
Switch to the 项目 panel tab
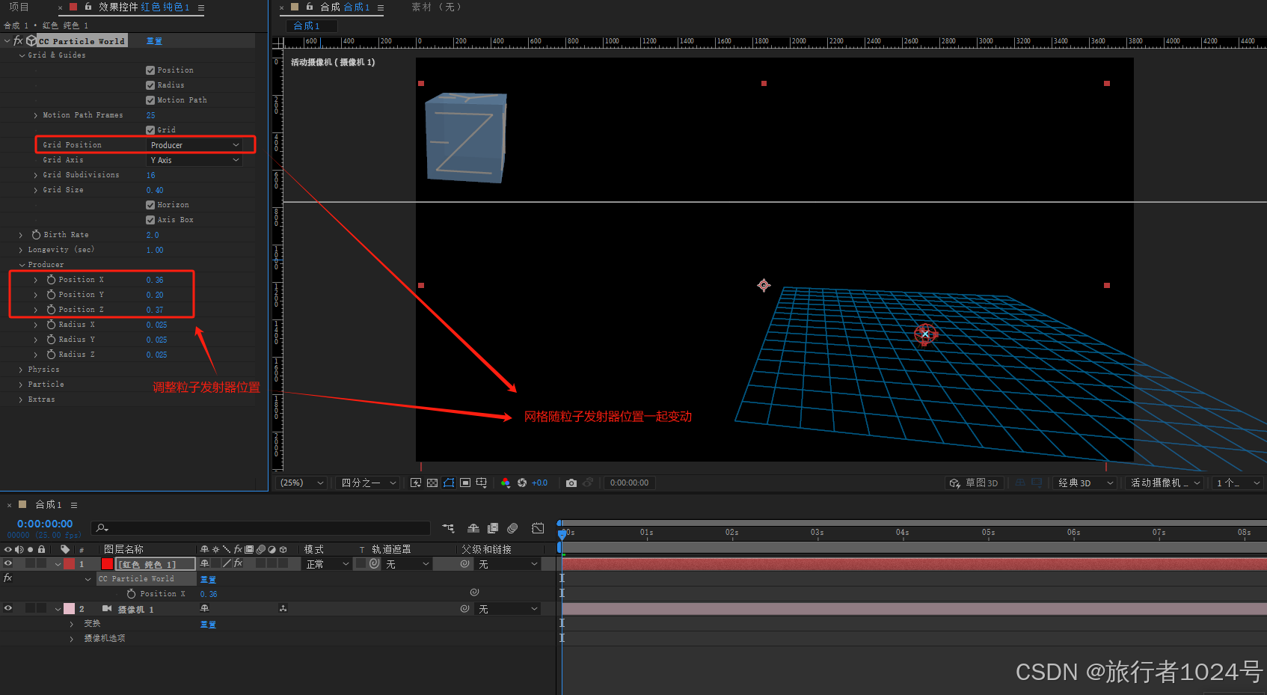tap(19, 7)
